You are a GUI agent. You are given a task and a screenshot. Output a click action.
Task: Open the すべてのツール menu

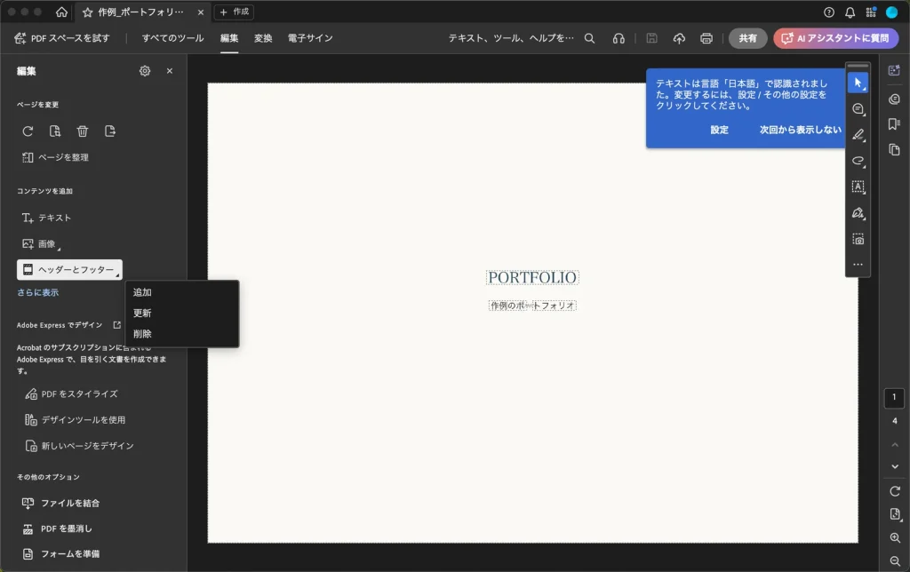point(173,38)
